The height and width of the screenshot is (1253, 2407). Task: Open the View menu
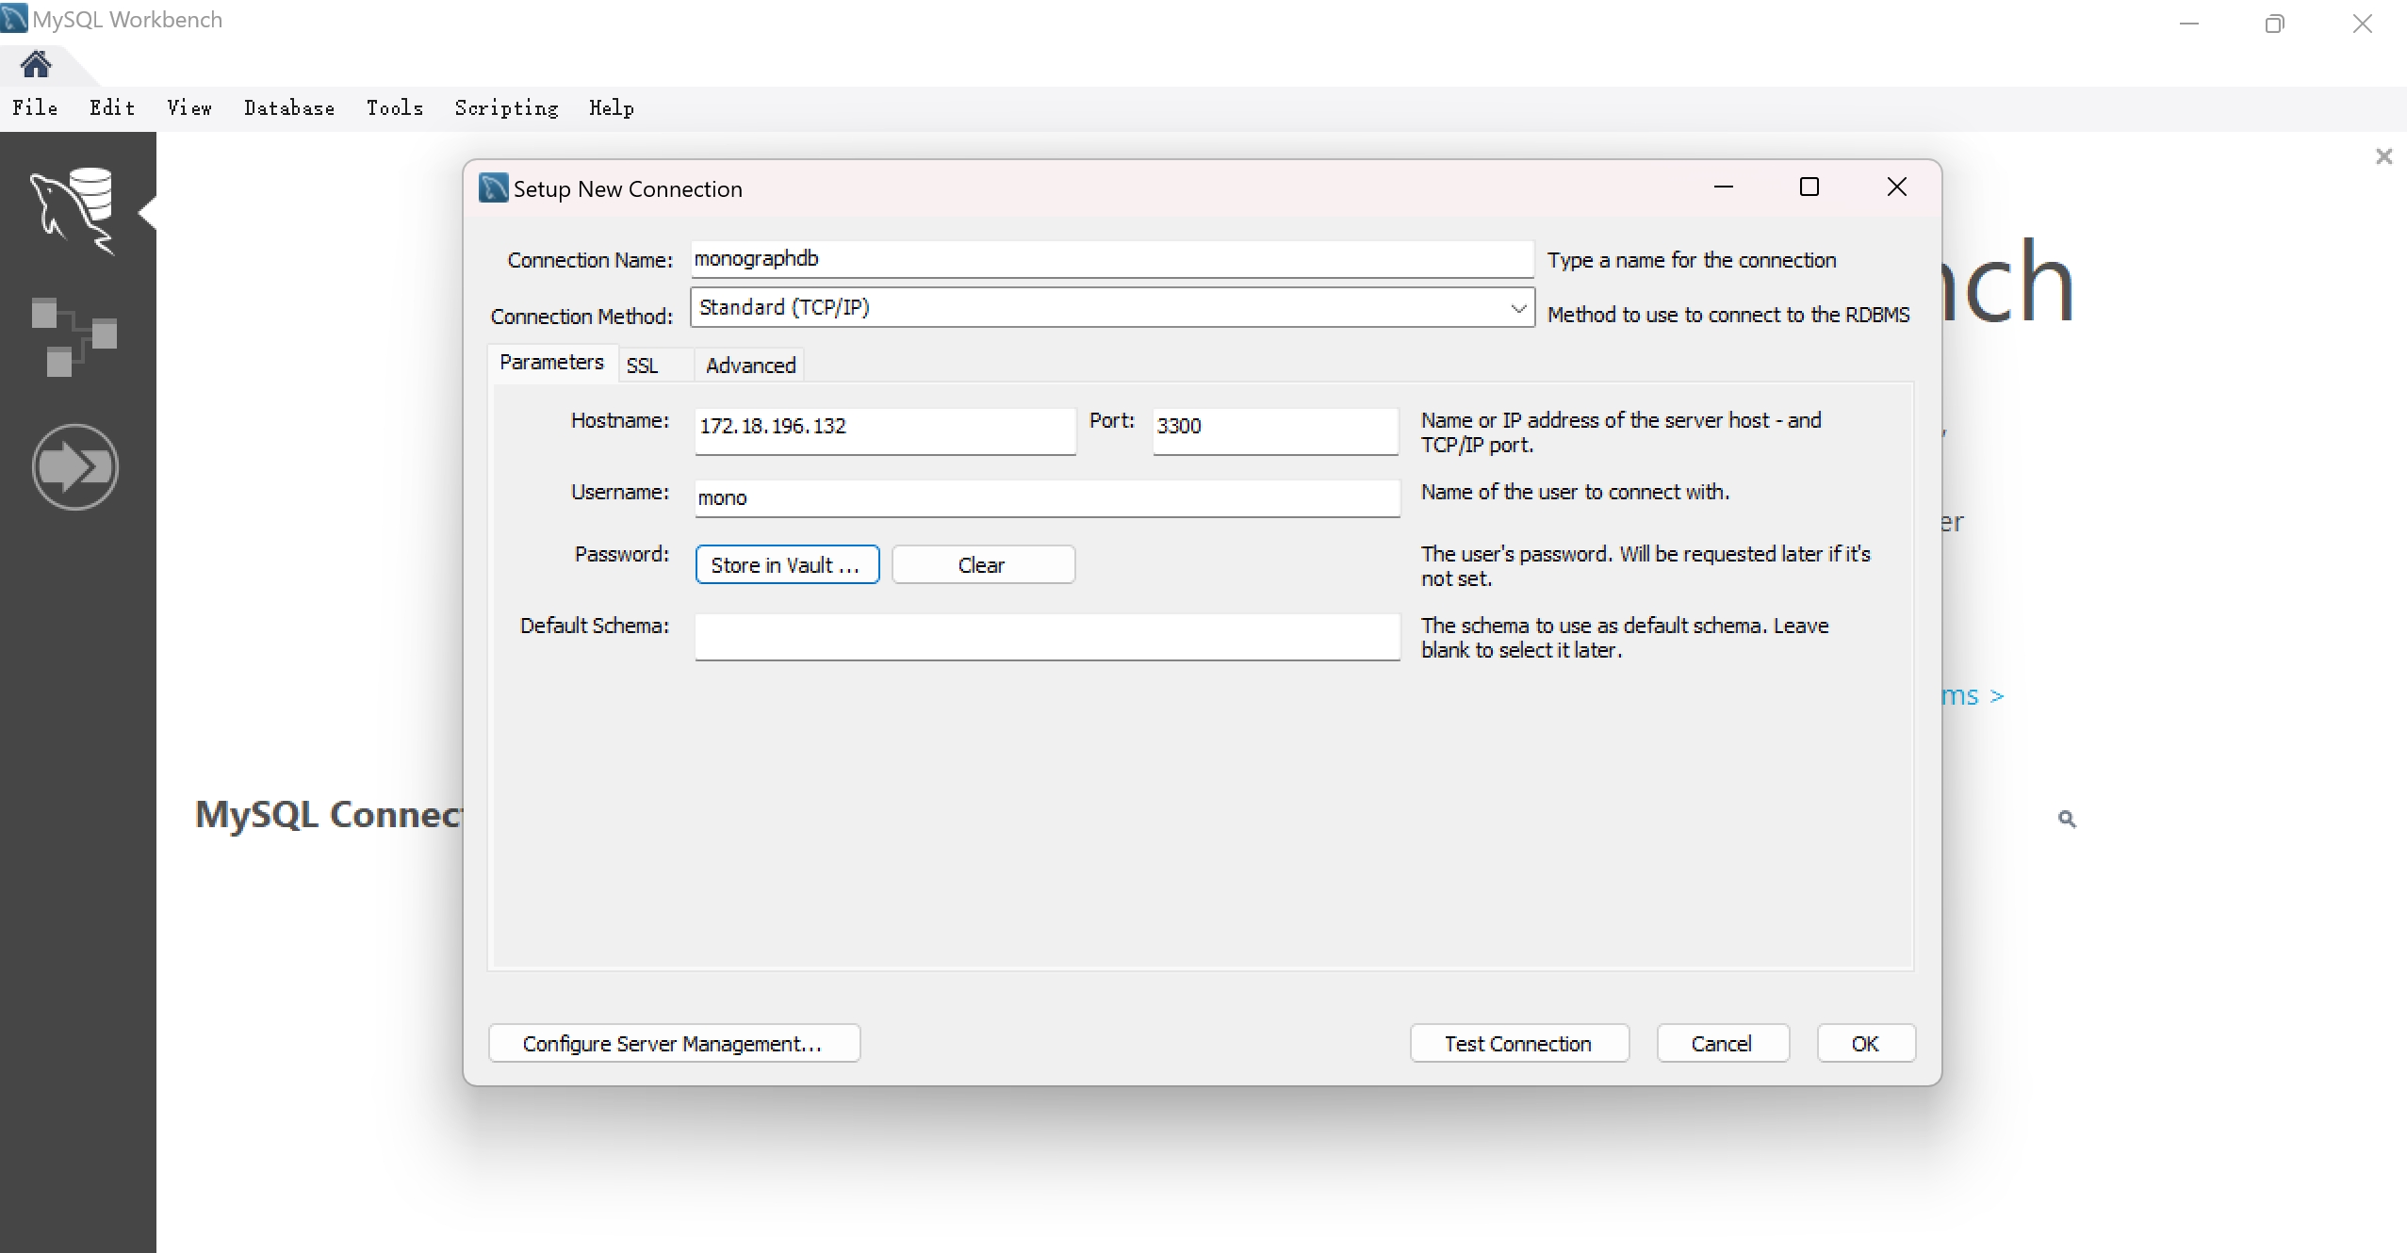coord(189,108)
